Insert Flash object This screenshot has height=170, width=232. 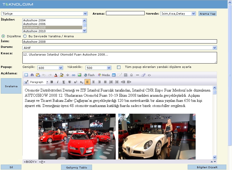(x=89, y=75)
